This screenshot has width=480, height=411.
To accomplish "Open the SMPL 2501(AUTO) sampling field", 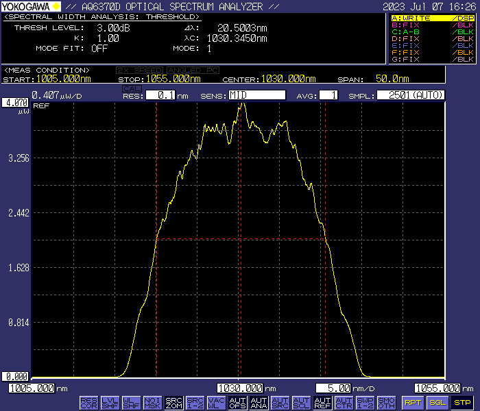I will pyautogui.click(x=411, y=95).
